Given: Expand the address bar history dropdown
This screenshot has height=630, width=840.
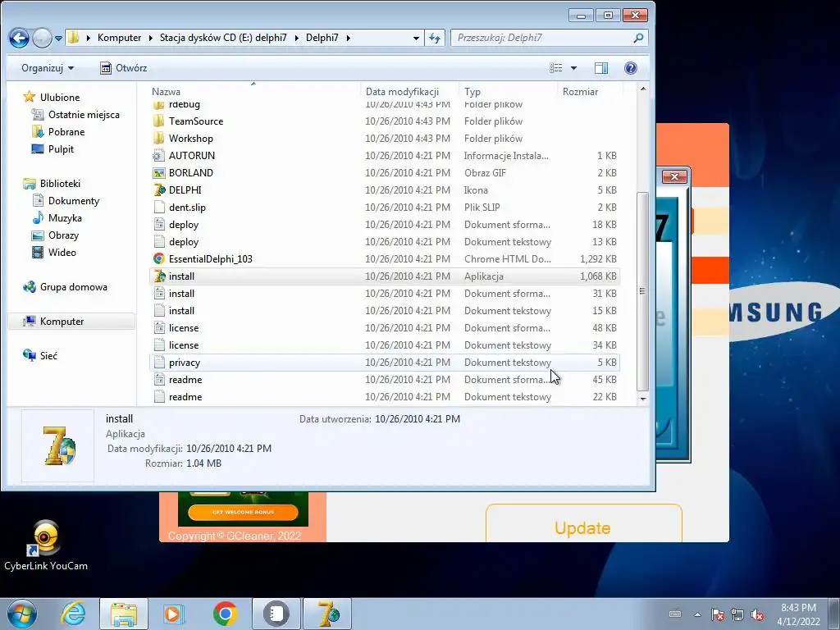Looking at the screenshot, I should pyautogui.click(x=416, y=38).
